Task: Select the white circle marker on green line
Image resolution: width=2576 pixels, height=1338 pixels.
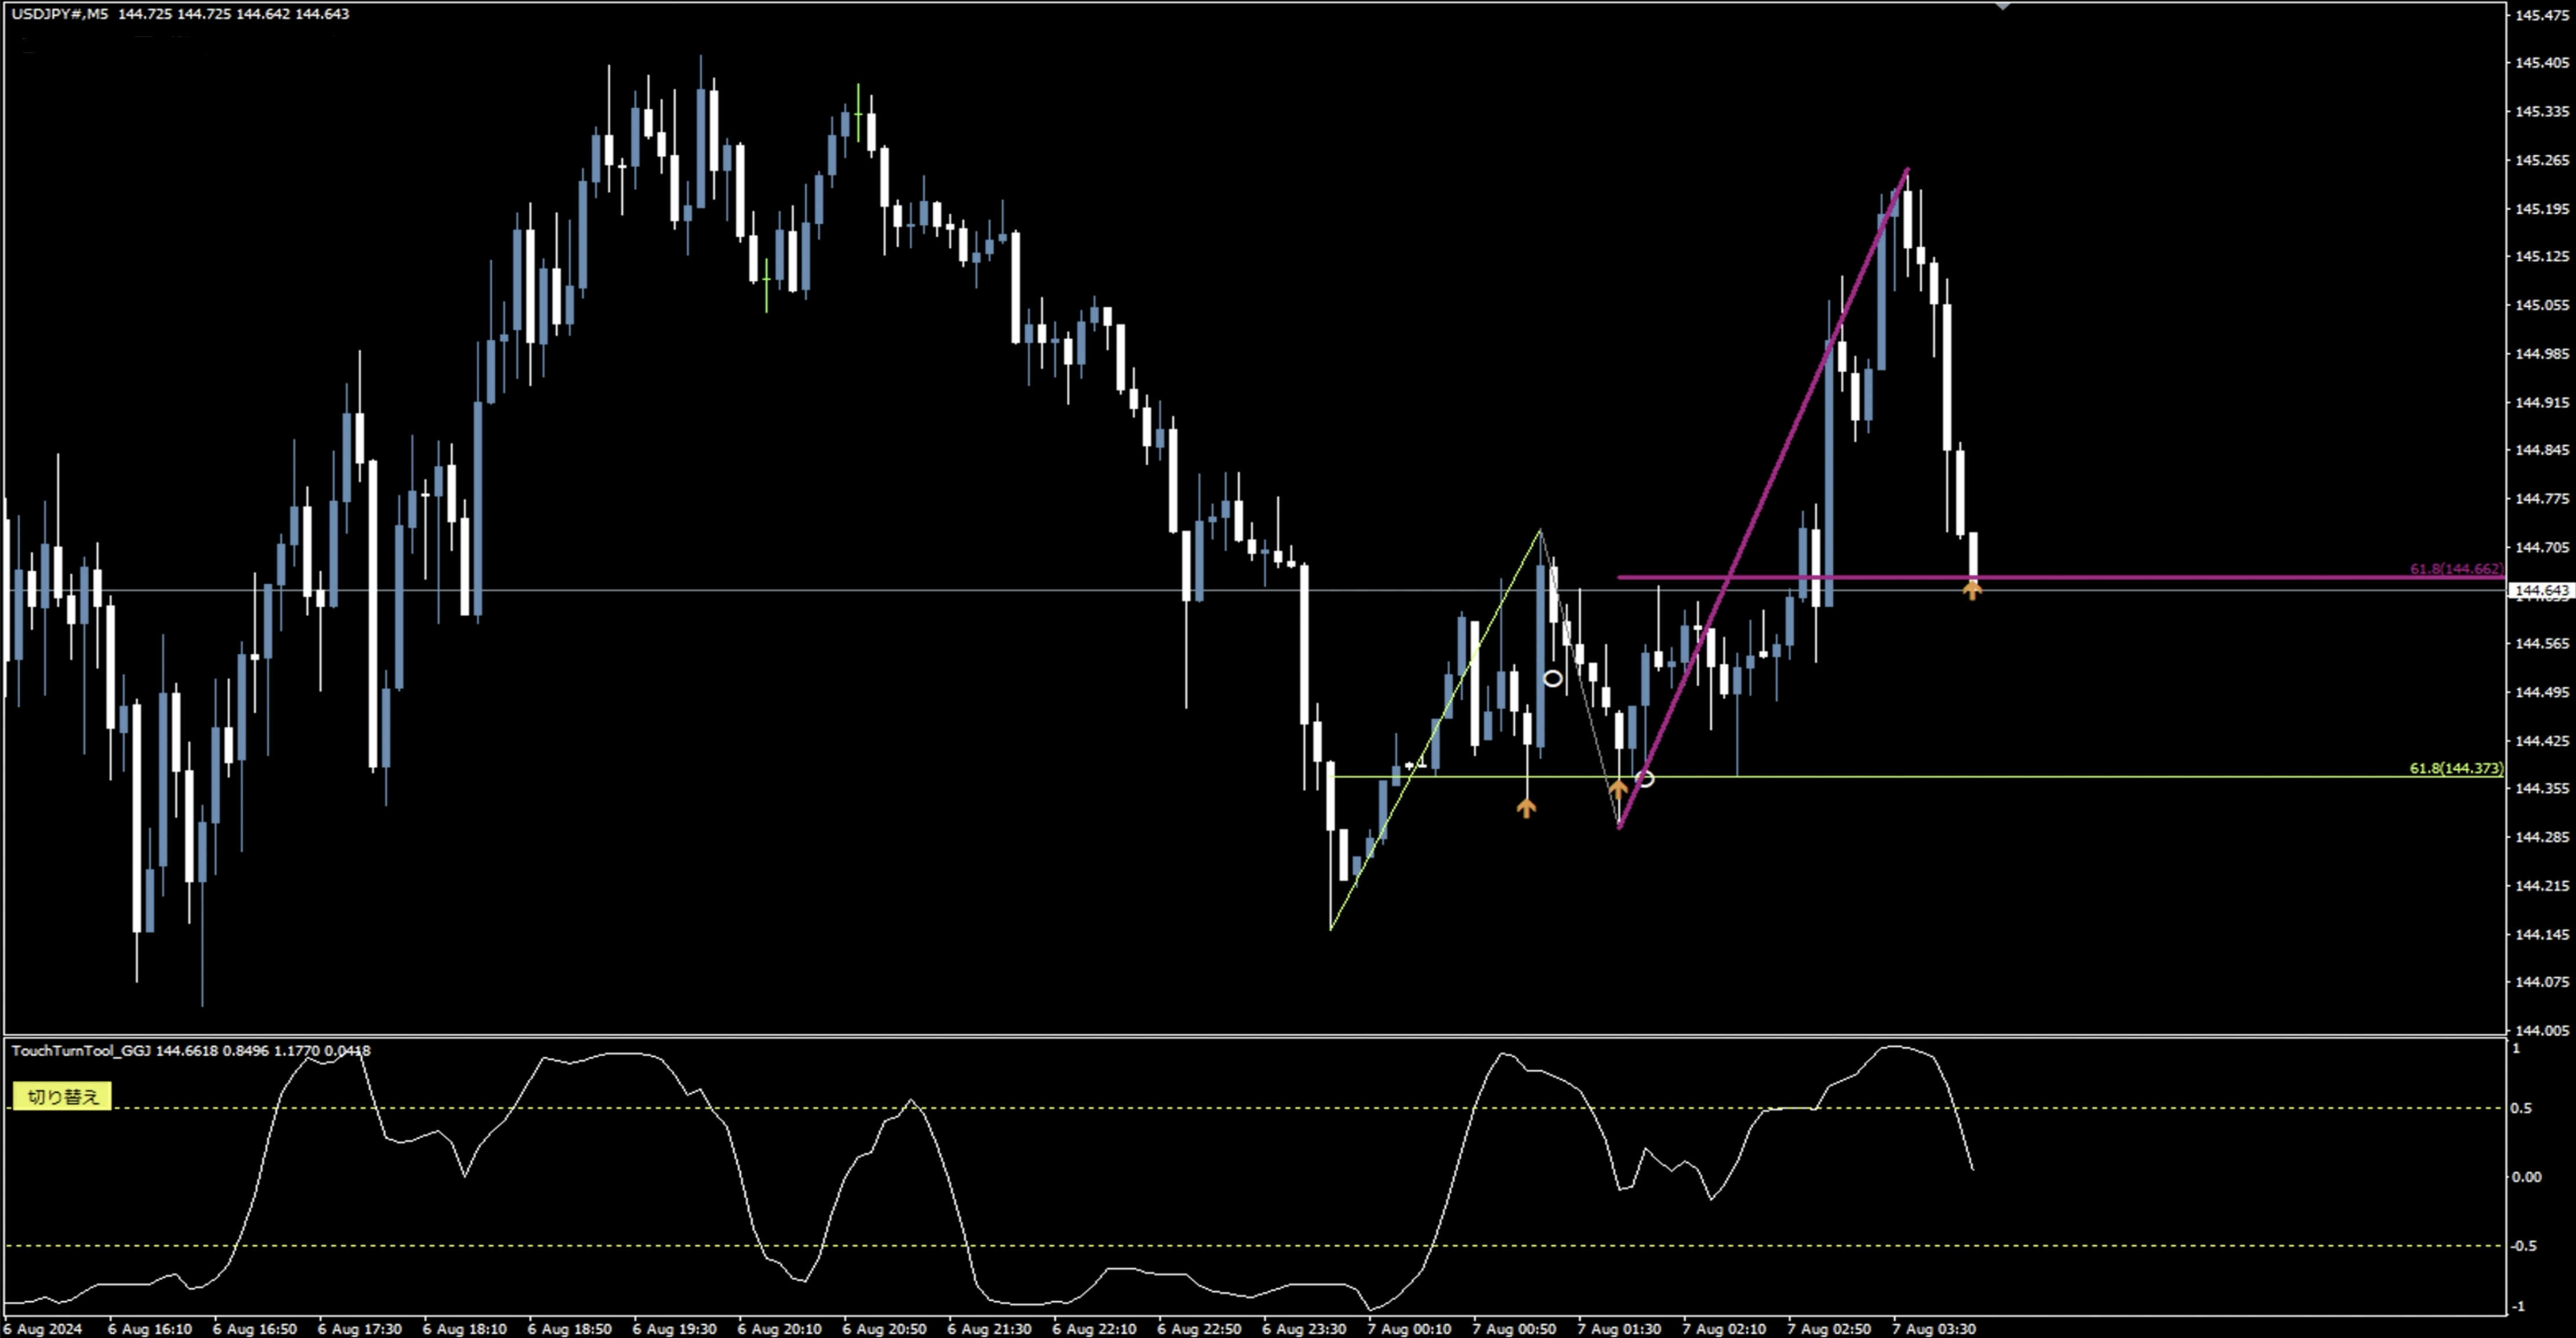Action: coord(1645,778)
